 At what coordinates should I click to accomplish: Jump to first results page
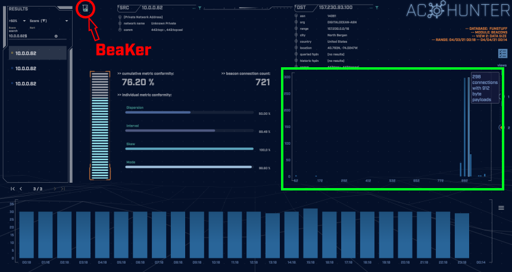point(13,189)
